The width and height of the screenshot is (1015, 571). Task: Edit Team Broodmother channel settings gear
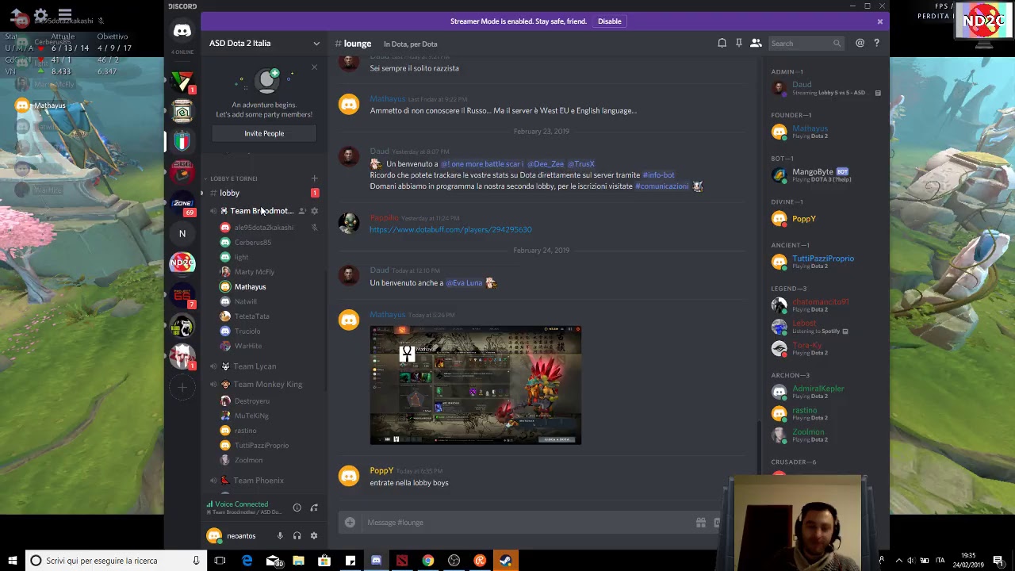[314, 211]
